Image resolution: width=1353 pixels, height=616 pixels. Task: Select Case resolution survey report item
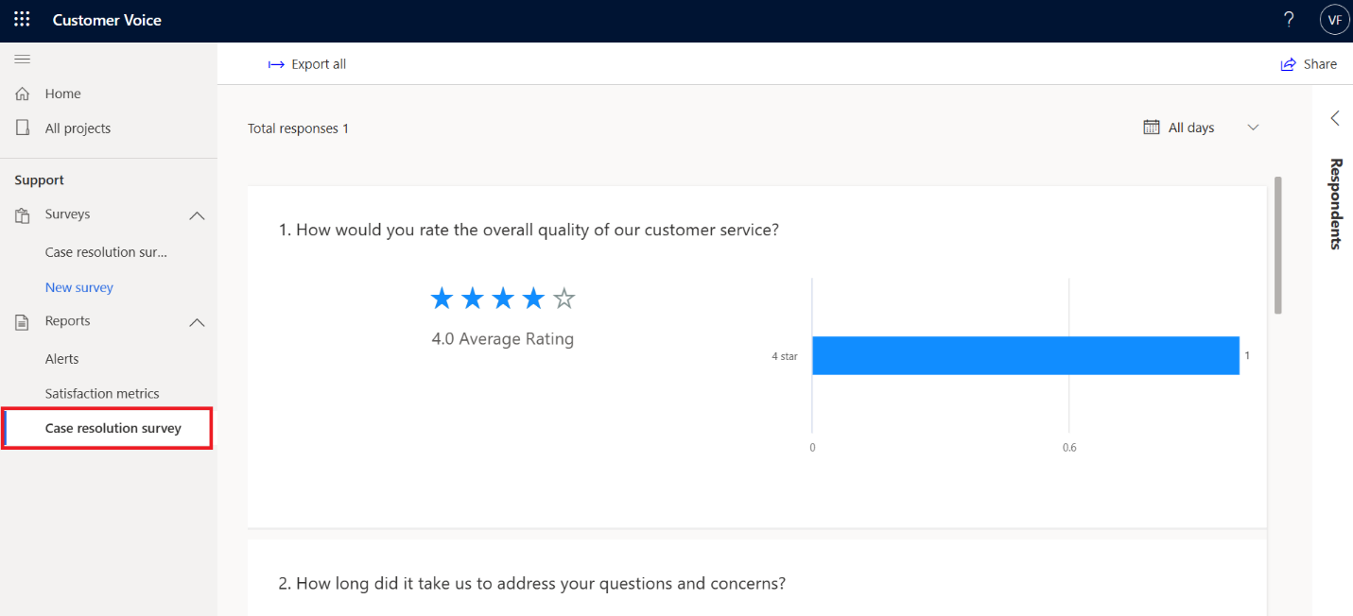[x=108, y=428]
